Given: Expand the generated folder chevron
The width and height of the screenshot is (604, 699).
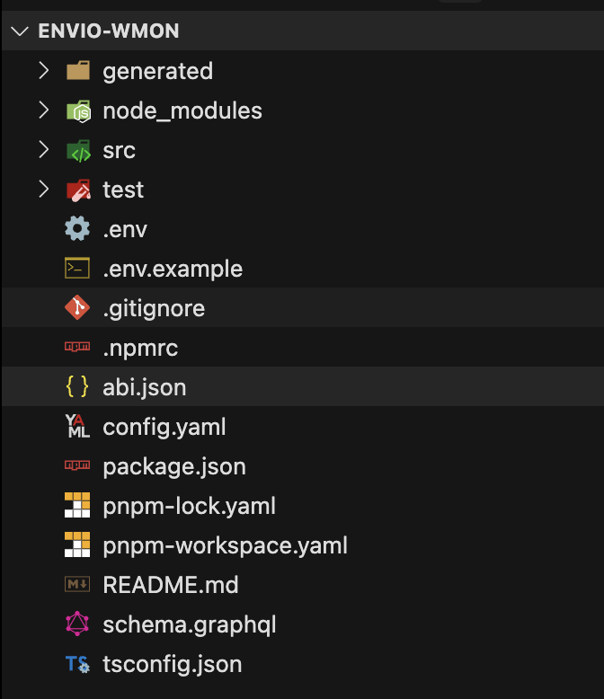Looking at the screenshot, I should [43, 71].
